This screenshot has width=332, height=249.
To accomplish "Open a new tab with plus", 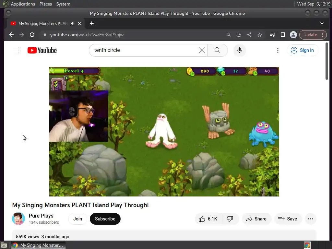I will tap(92, 23).
